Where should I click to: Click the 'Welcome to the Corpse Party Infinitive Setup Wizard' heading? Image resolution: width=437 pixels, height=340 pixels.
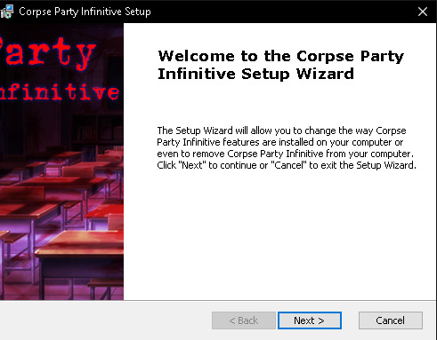point(280,65)
